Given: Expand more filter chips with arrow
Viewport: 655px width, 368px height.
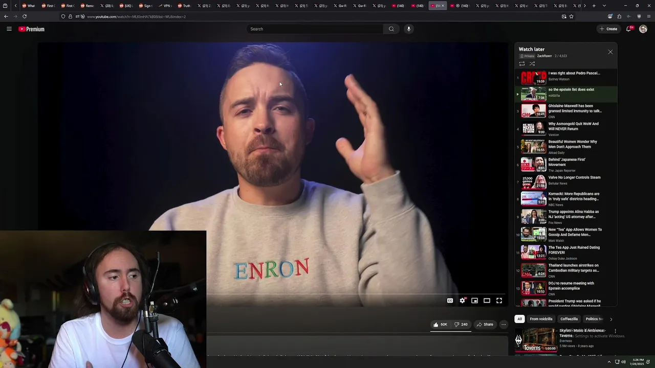Looking at the screenshot, I should [x=610, y=319].
